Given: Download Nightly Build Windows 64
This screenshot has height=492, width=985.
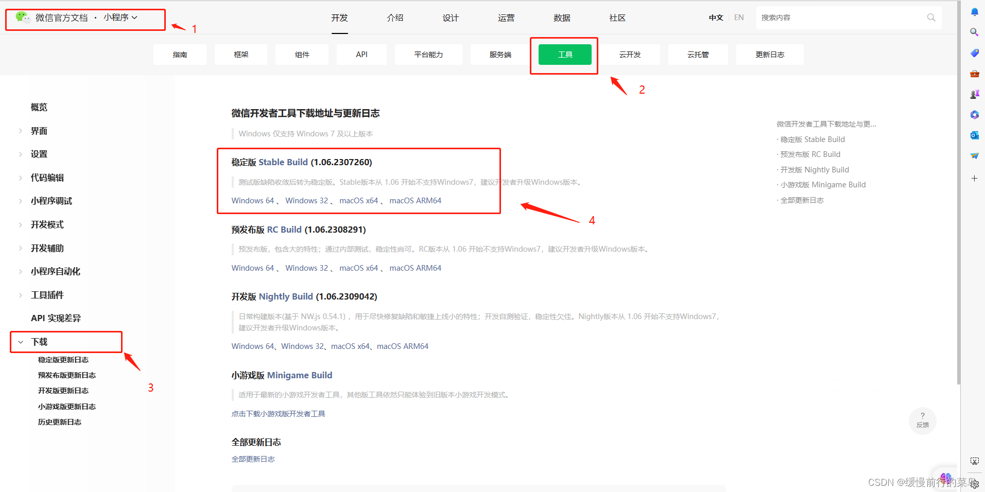Looking at the screenshot, I should [x=253, y=346].
